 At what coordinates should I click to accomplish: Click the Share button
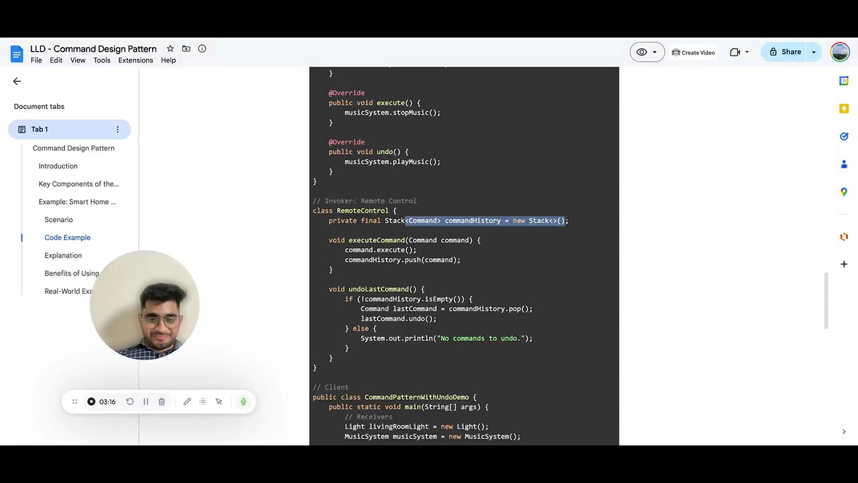point(785,52)
